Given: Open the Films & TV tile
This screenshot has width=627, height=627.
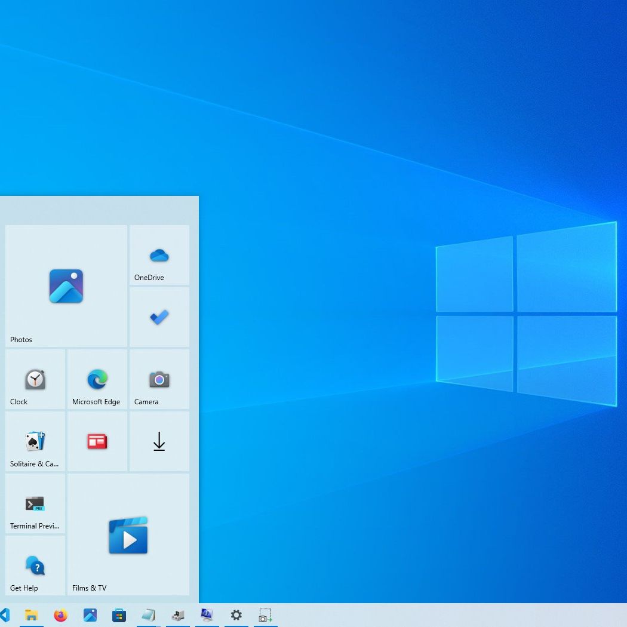Looking at the screenshot, I should pyautogui.click(x=128, y=534).
